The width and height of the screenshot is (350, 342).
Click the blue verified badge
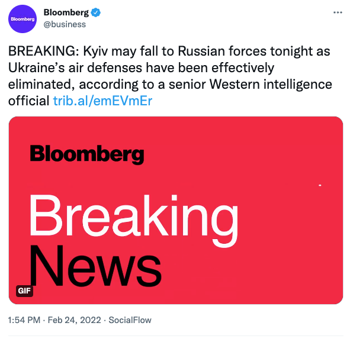click(x=96, y=12)
